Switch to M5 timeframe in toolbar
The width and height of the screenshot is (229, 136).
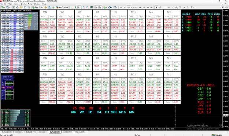(125, 7)
